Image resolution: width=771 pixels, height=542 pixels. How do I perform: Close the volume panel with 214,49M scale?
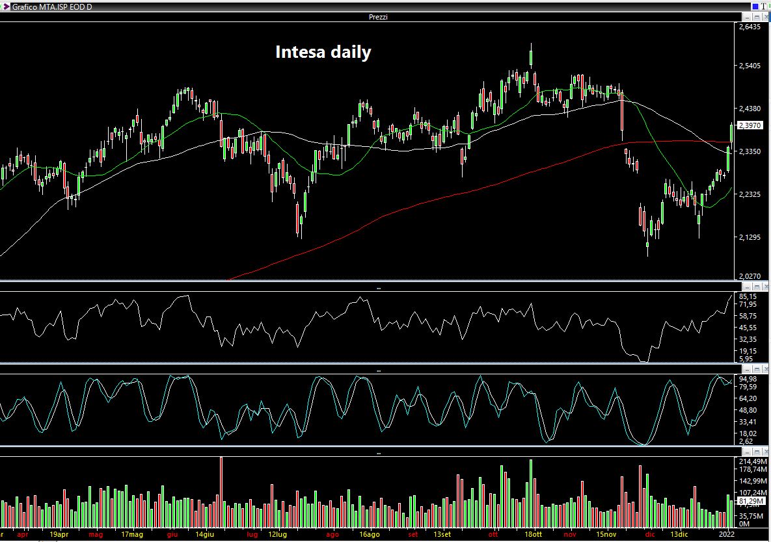pyautogui.click(x=766, y=452)
